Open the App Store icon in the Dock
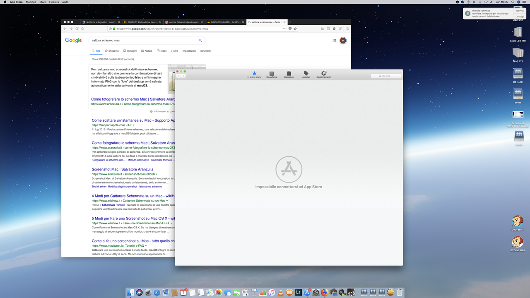Viewport: 530px width, 298px height. pyautogui.click(x=307, y=293)
